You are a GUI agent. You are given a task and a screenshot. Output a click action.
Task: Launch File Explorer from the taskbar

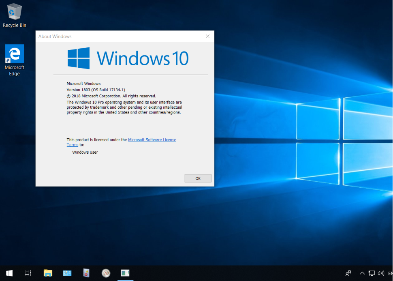pyautogui.click(x=48, y=273)
